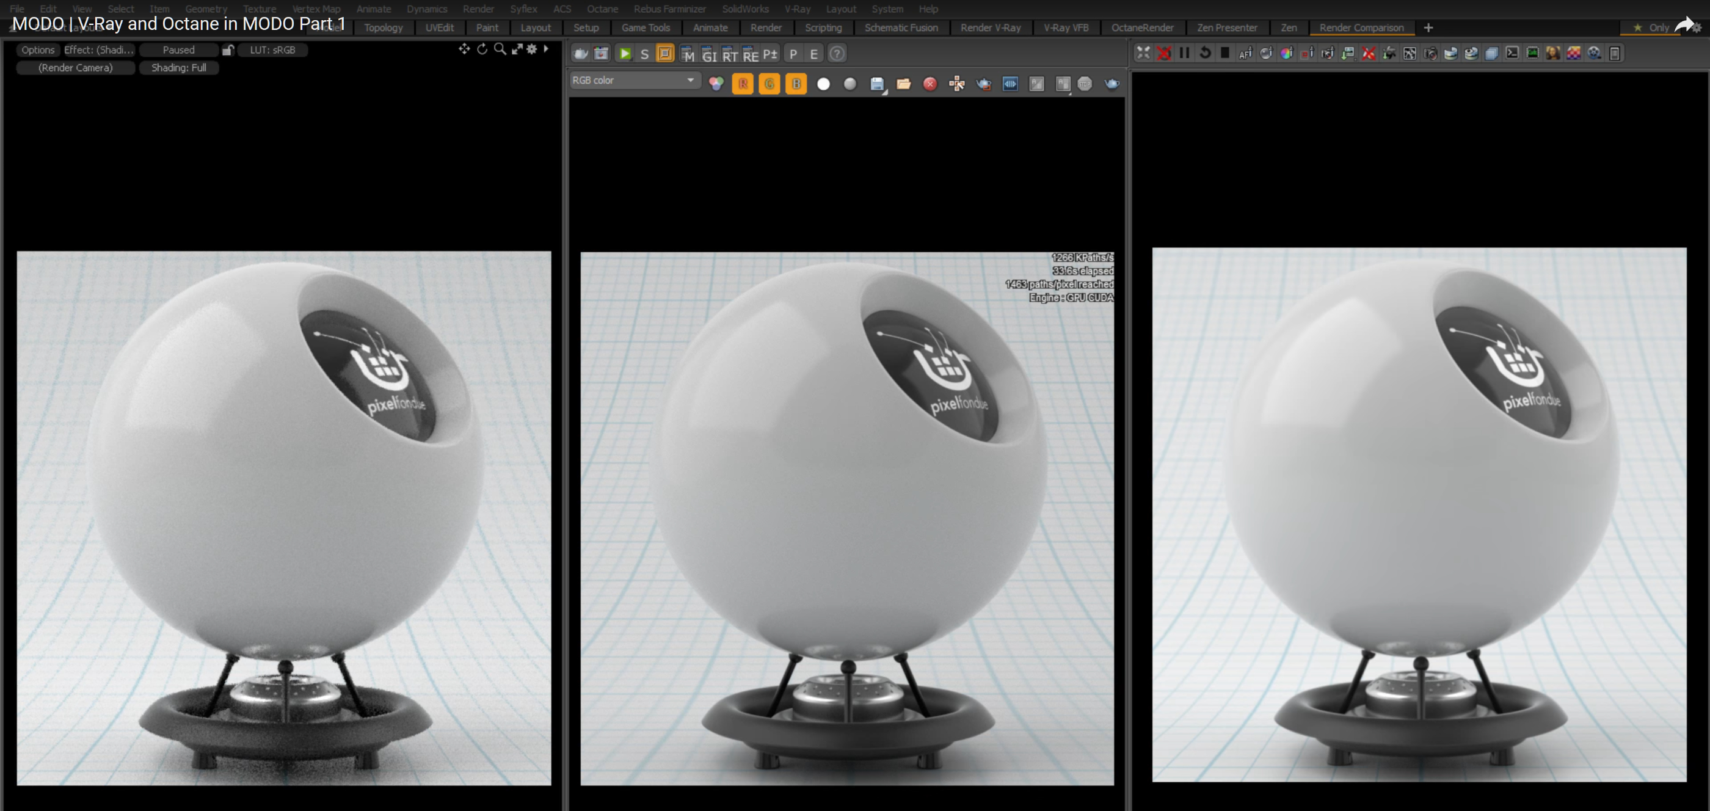Open the Octane menu in menu bar

coord(602,9)
